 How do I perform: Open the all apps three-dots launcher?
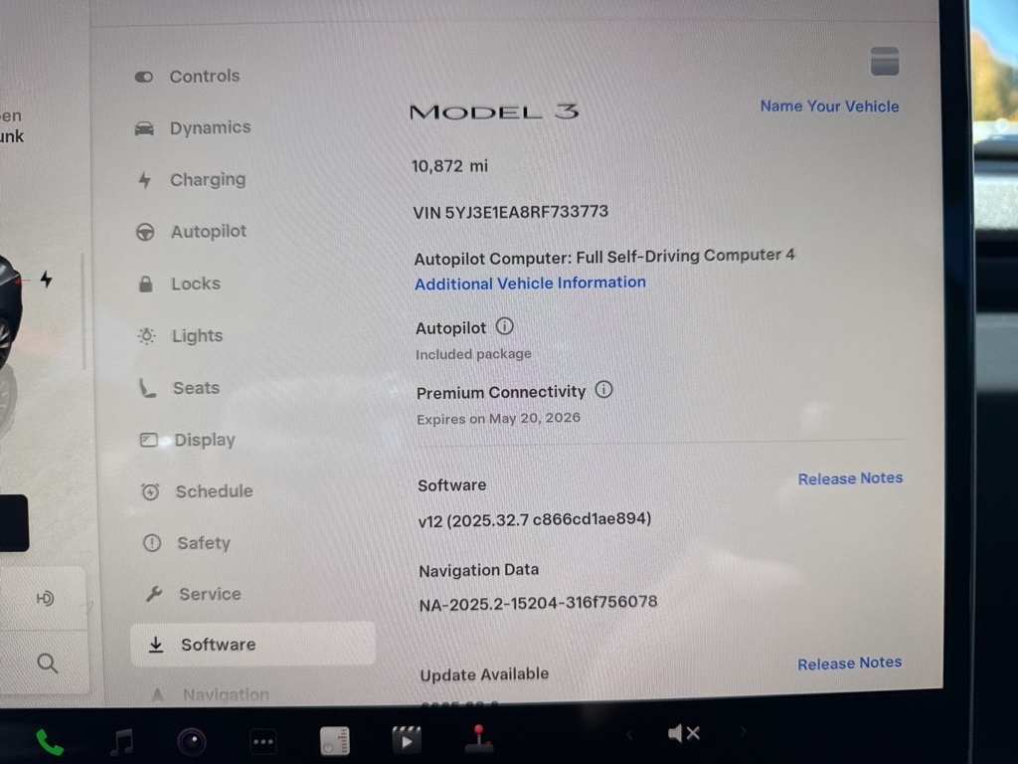coord(262,741)
